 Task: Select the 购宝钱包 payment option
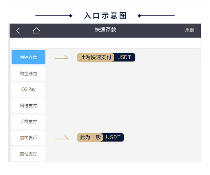click(x=29, y=74)
